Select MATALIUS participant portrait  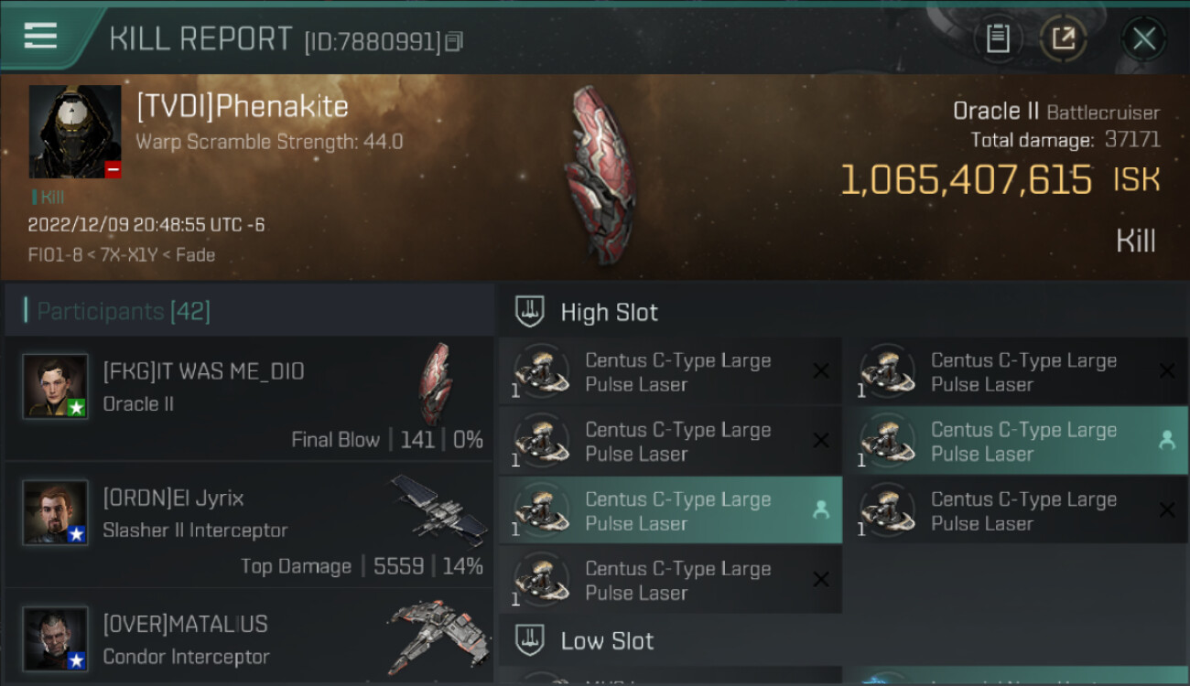pyautogui.click(x=55, y=638)
